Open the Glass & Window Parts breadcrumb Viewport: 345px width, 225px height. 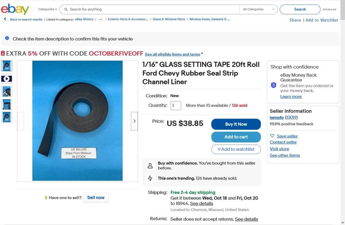(169, 19)
